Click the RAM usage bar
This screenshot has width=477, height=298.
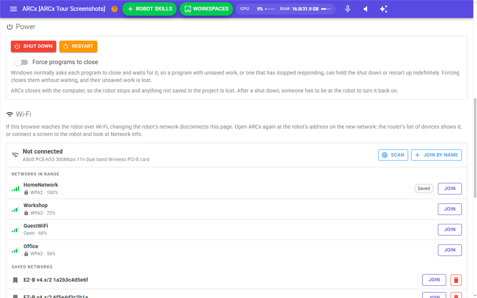[x=327, y=9]
